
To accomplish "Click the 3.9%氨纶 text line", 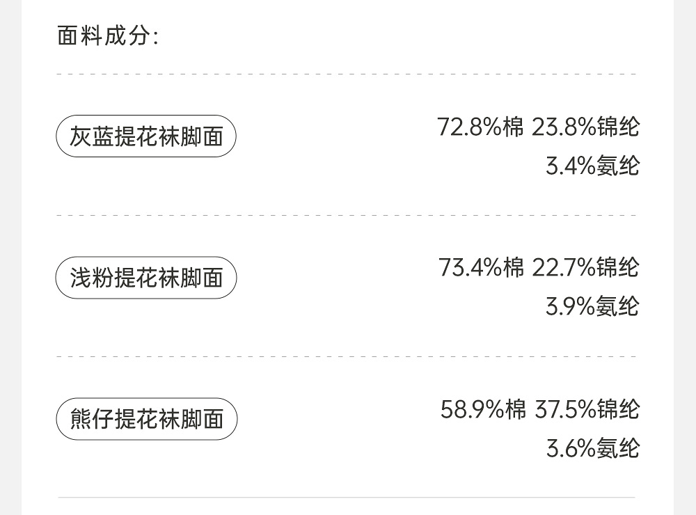I will 592,306.
